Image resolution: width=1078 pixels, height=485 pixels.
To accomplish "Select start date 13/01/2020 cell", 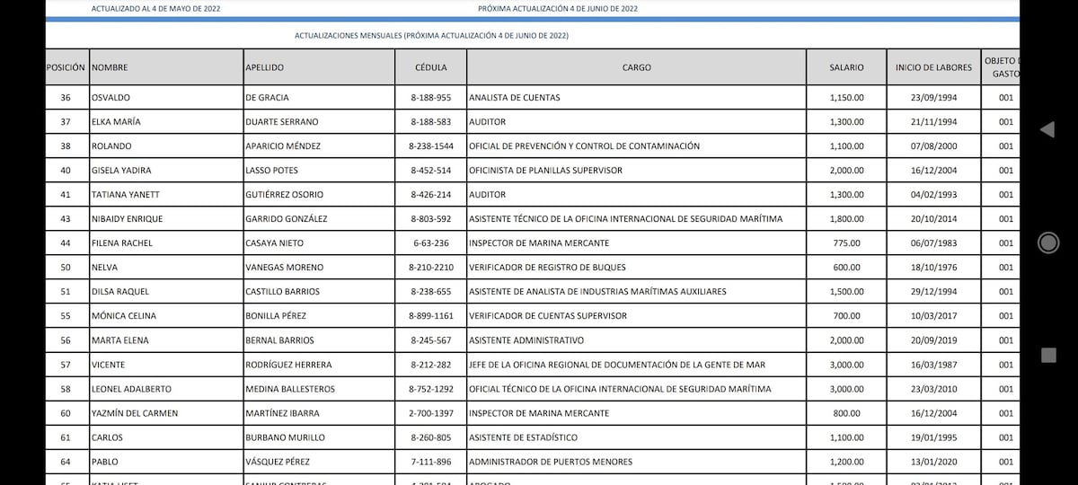I will point(933,462).
